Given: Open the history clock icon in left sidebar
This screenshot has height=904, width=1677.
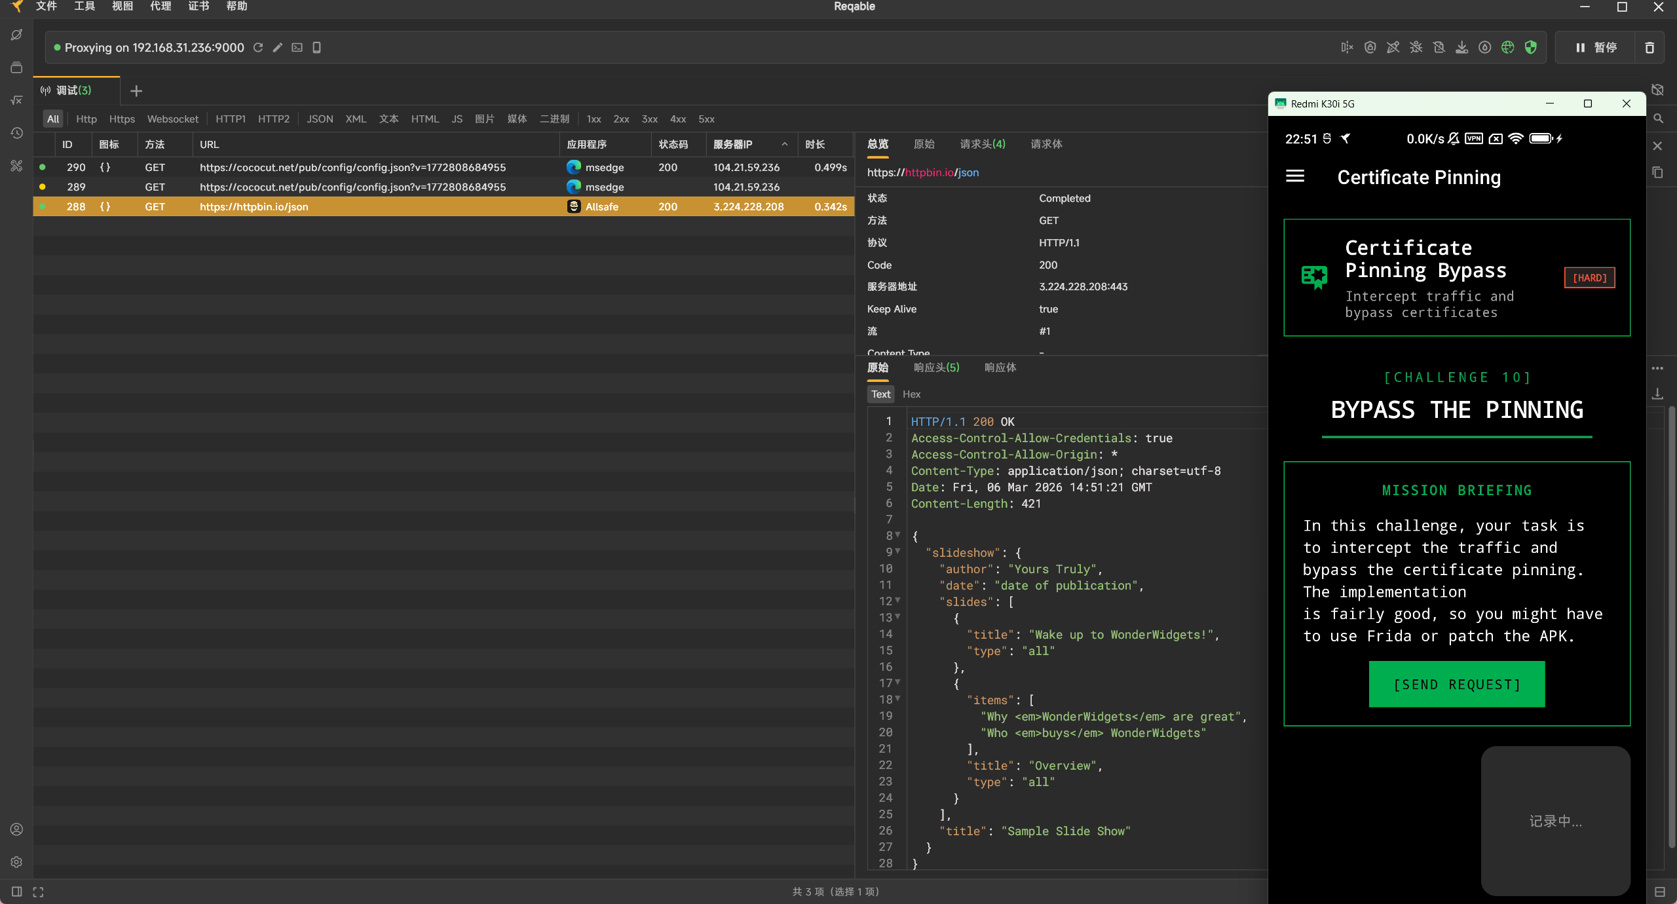Looking at the screenshot, I should tap(17, 133).
